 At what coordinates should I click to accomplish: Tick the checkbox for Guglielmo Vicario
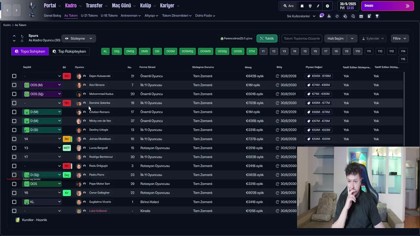[x=14, y=202]
